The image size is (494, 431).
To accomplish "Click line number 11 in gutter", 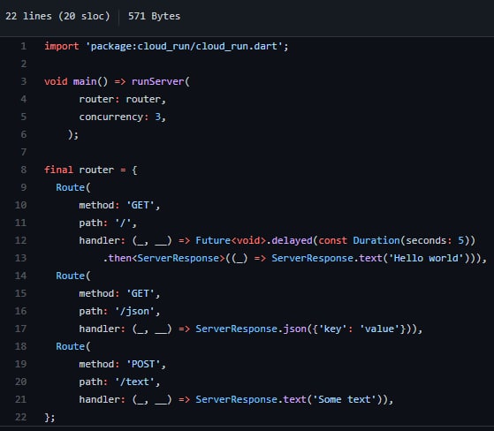I will (x=21, y=223).
